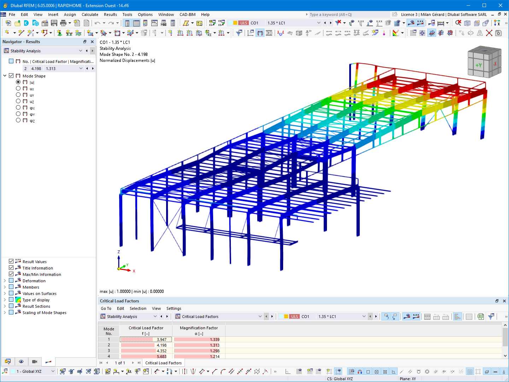Open the New Model icon
The height and width of the screenshot is (382, 509).
tap(8, 22)
